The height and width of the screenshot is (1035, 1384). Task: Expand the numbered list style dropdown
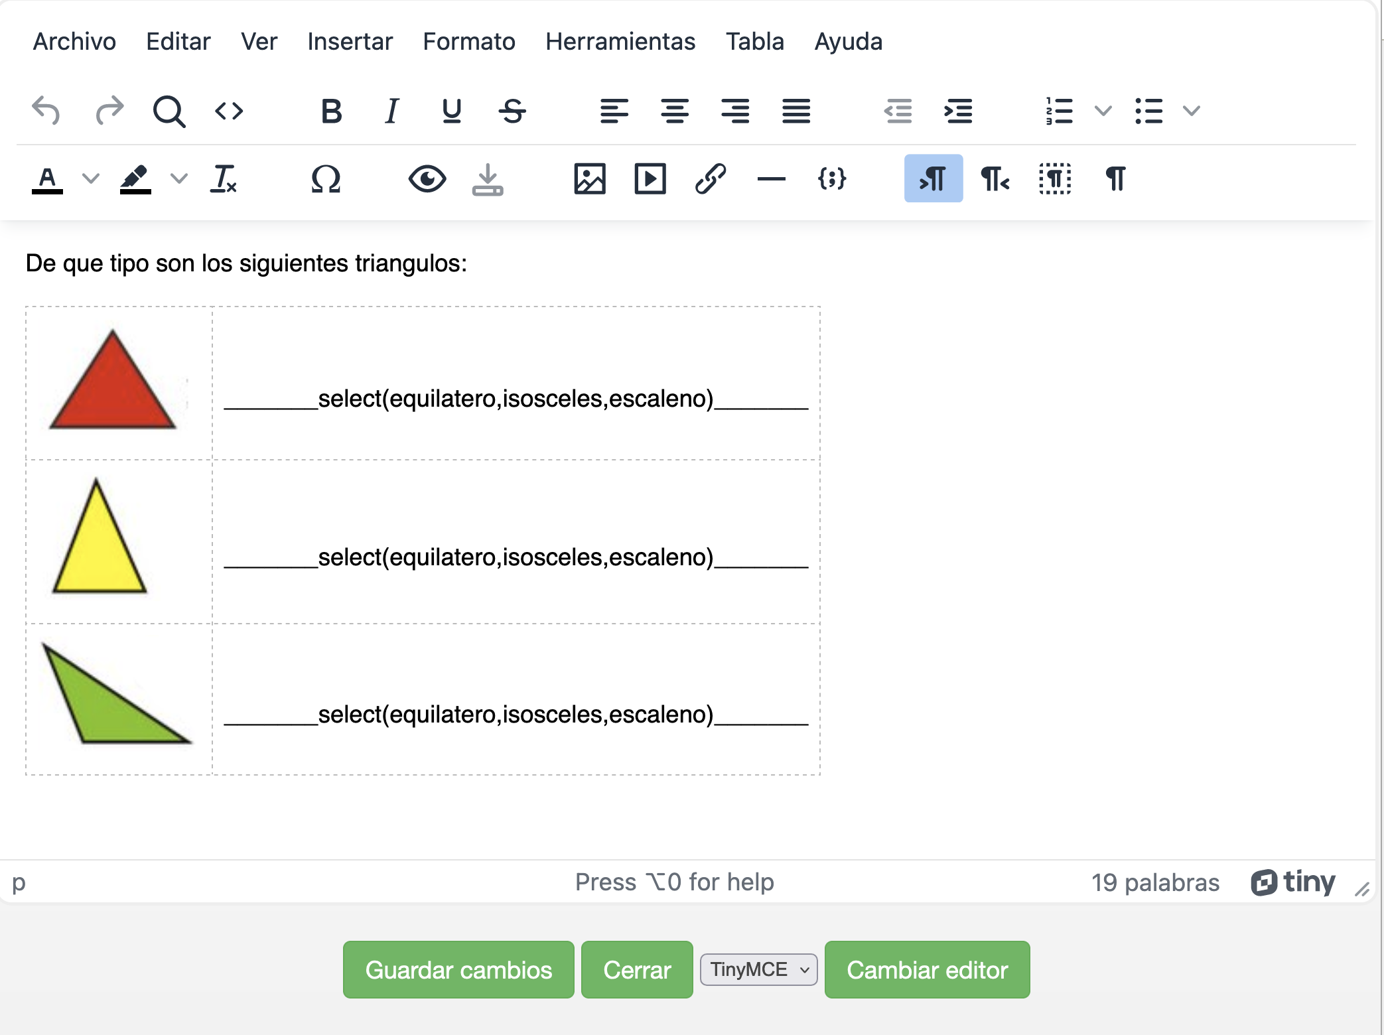1103,111
